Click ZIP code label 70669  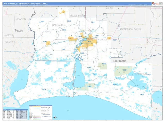click(80, 36)
